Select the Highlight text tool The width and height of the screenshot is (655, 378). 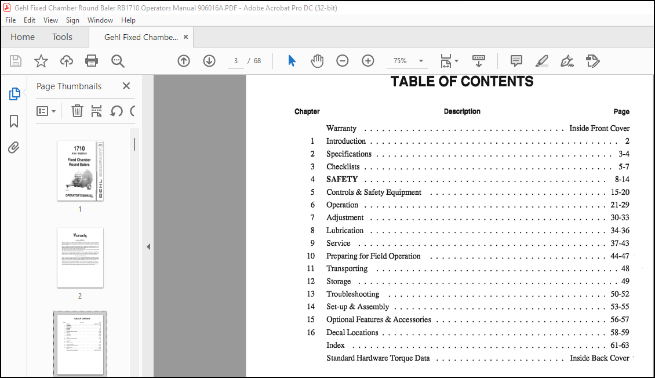(x=542, y=61)
